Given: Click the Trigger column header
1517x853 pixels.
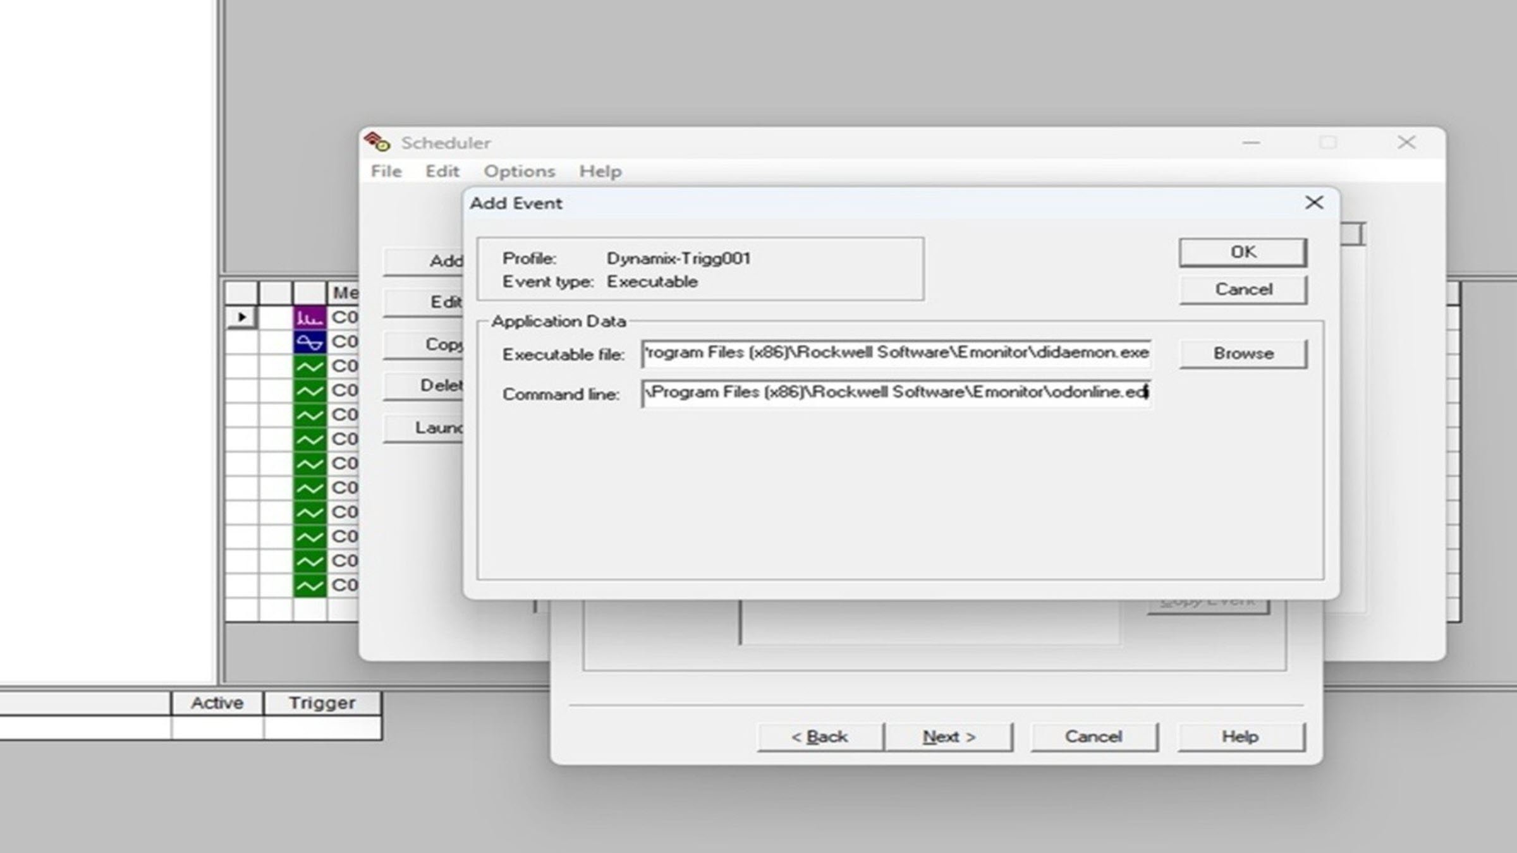Looking at the screenshot, I should [322, 703].
